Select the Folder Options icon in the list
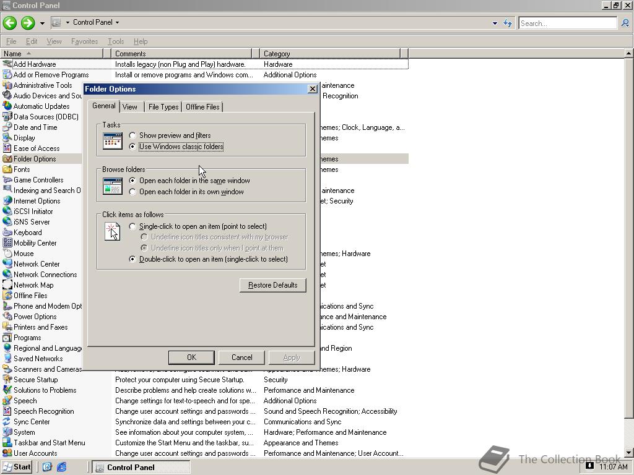Screen dimensions: 634x475 point(7,158)
